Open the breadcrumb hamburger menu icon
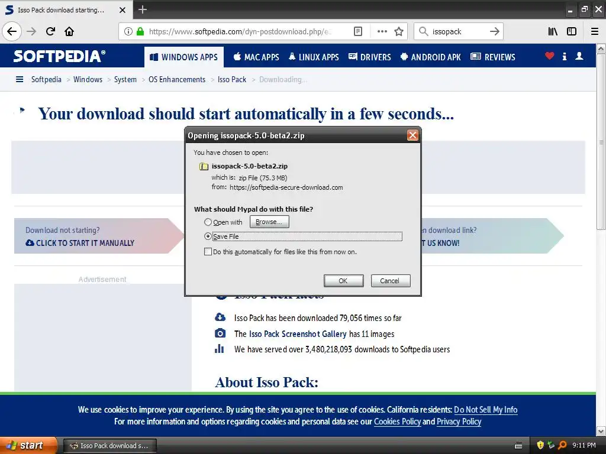606x454 pixels. pos(20,79)
